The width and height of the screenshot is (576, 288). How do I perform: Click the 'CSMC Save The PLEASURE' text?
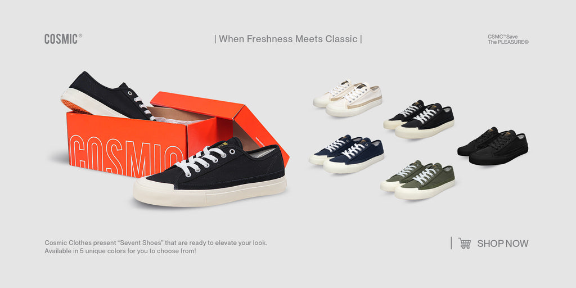(508, 39)
